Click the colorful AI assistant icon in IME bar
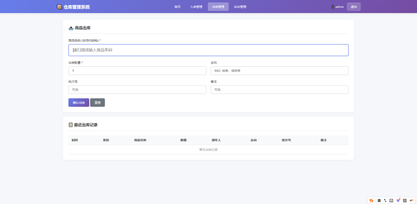 coord(398,200)
